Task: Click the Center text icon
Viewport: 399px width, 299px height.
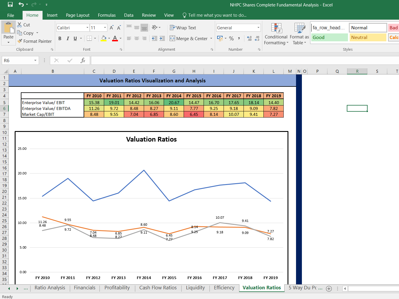Action: 137,38
